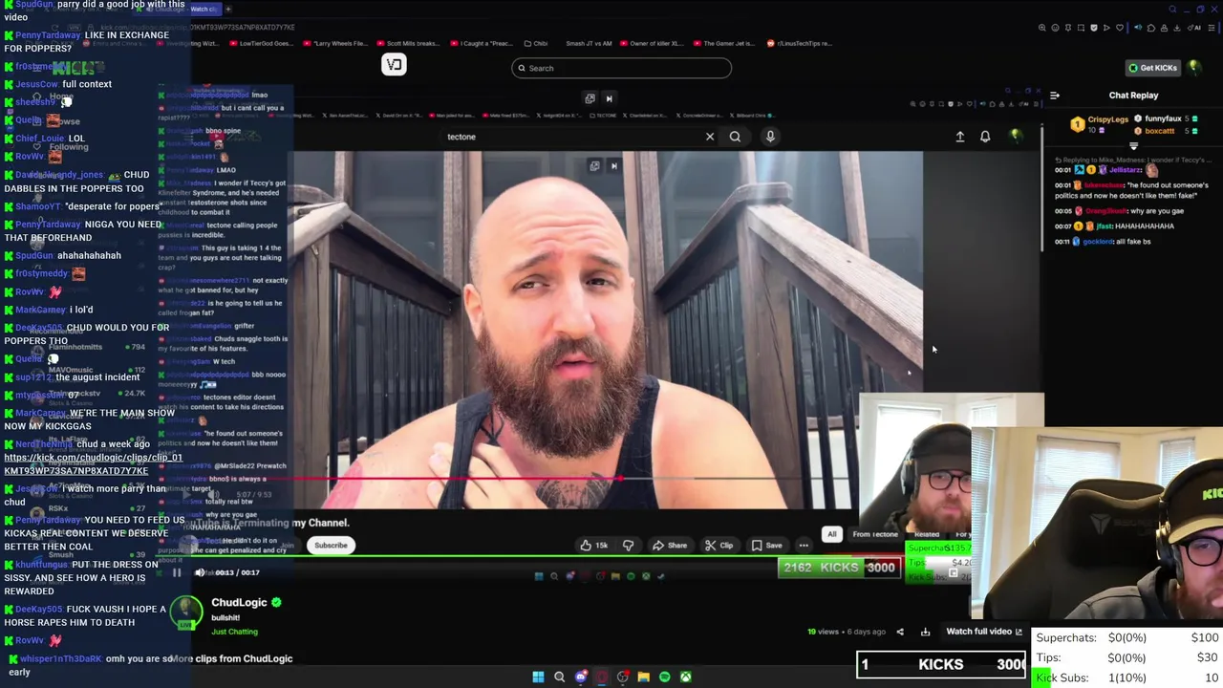The image size is (1223, 688).
Task: Open YouTube notifications bell
Action: pos(985,137)
